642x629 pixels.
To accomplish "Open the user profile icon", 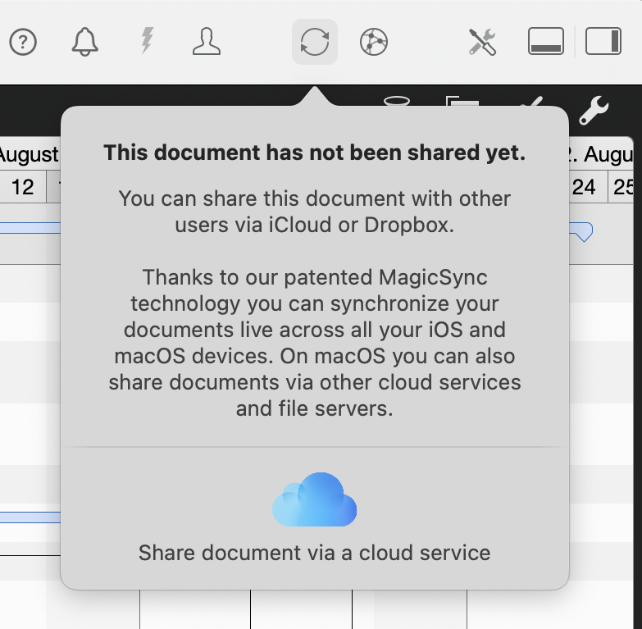I will click(x=207, y=41).
